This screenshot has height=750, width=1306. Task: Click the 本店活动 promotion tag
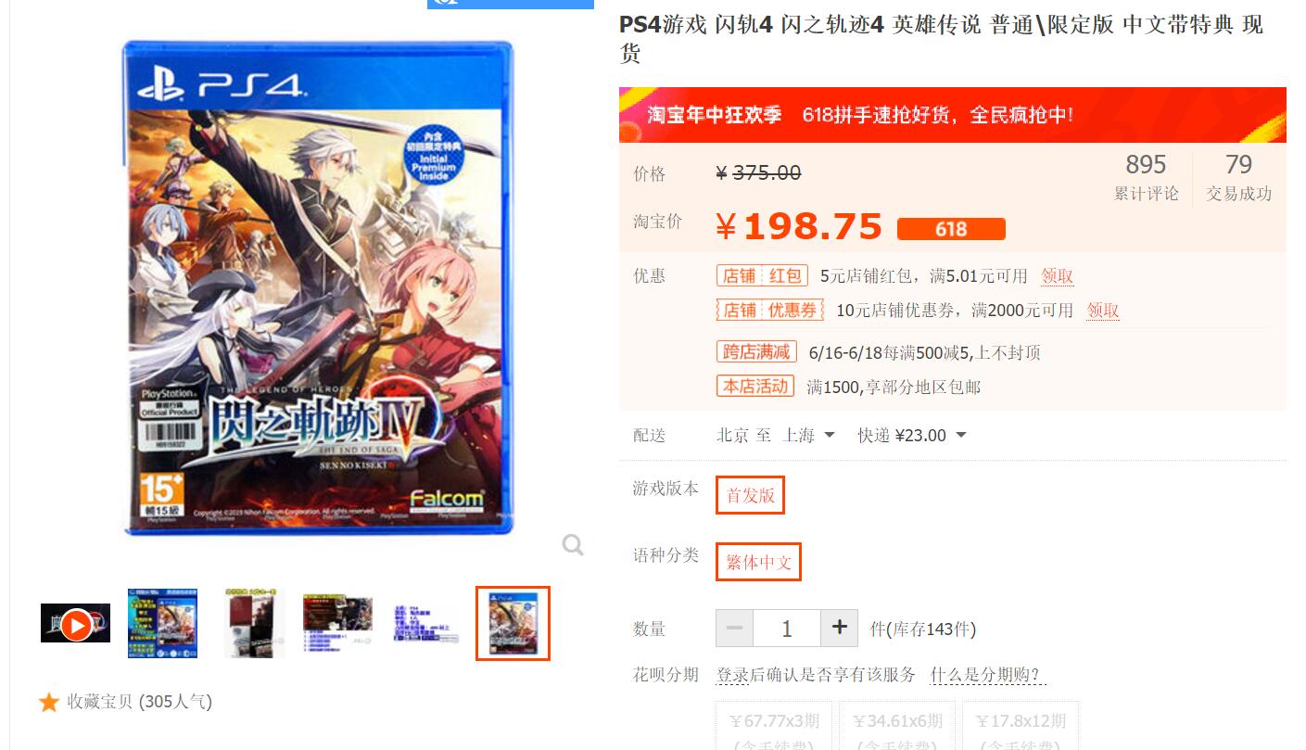tap(755, 386)
